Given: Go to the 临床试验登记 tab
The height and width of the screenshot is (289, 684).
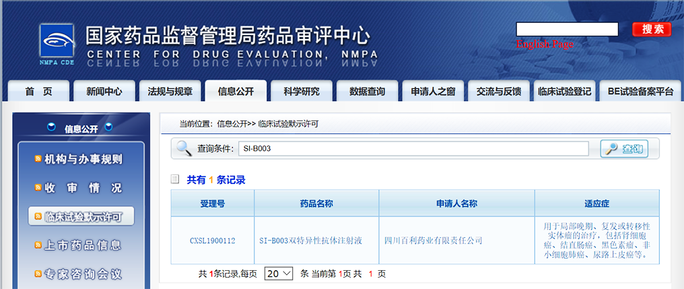Looking at the screenshot, I should [564, 92].
